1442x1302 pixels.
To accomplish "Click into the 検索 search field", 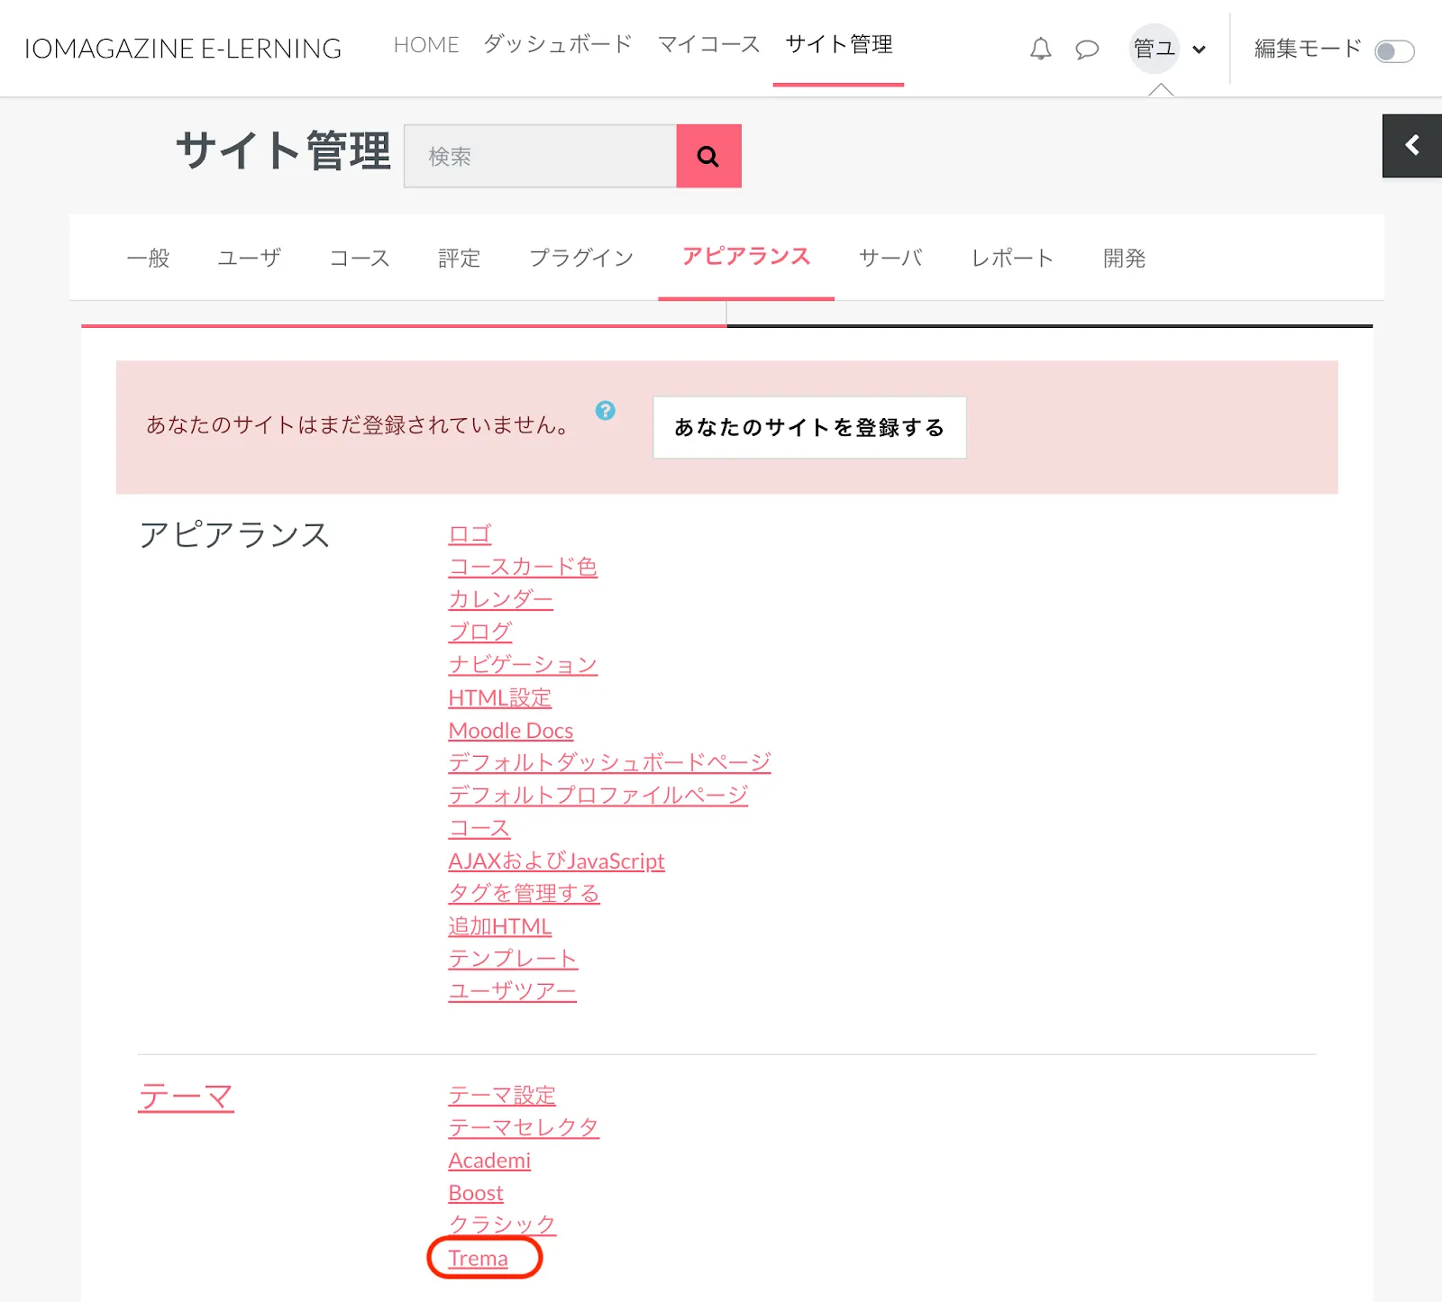I will pos(540,156).
